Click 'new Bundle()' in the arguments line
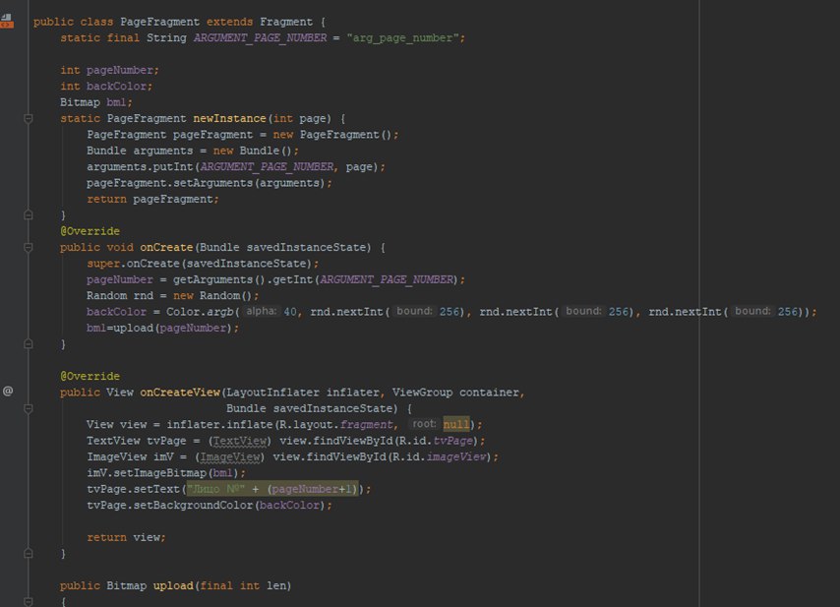The width and height of the screenshot is (840, 607). point(253,151)
